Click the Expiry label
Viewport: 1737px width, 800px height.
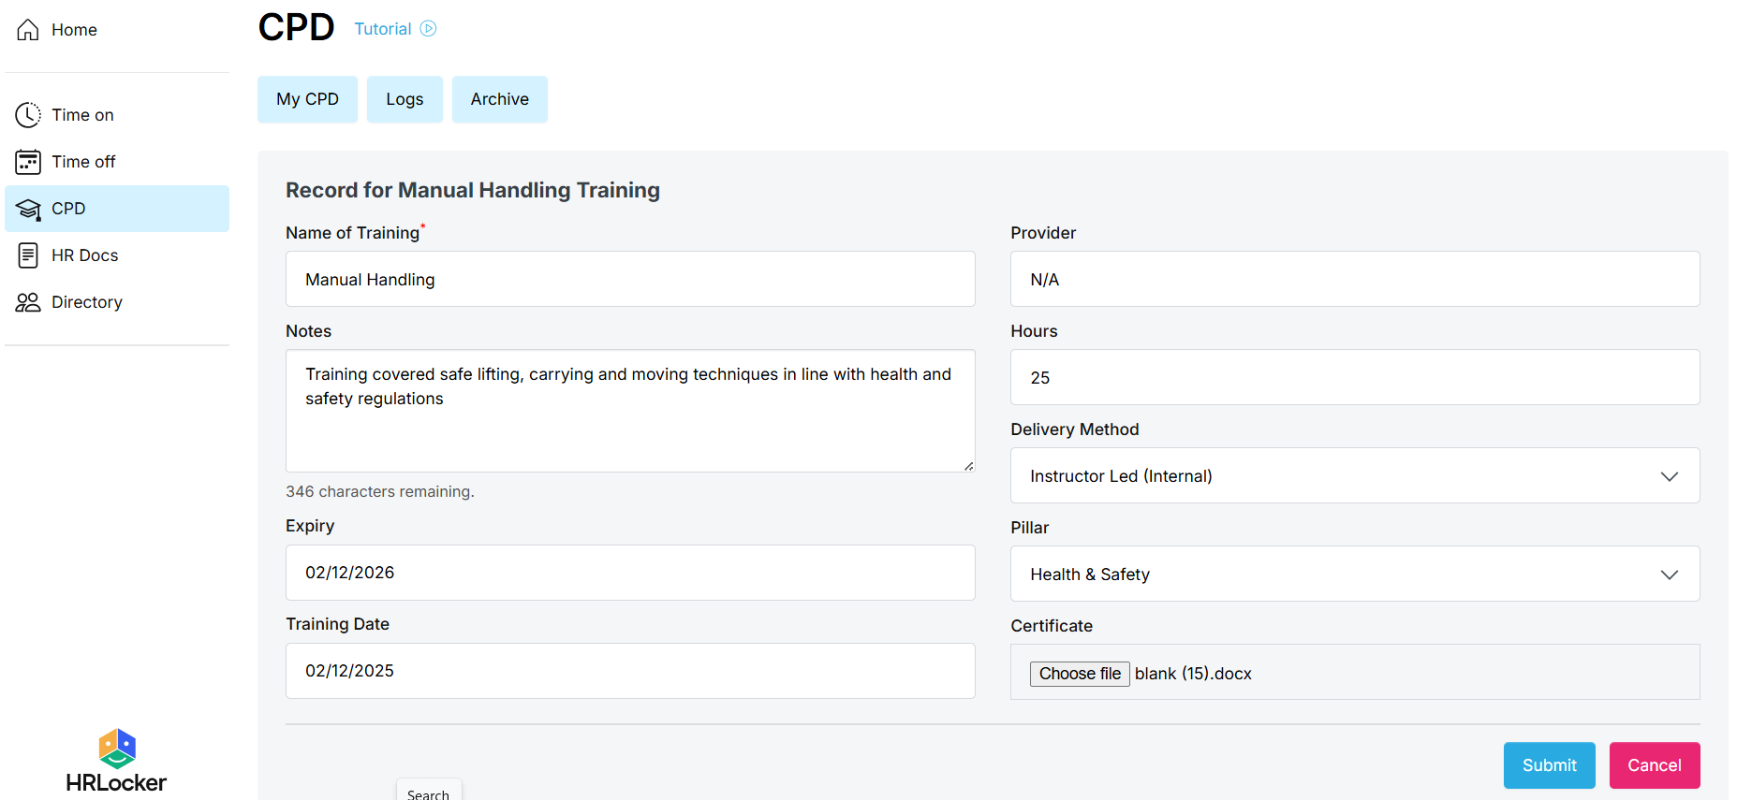coord(310,526)
